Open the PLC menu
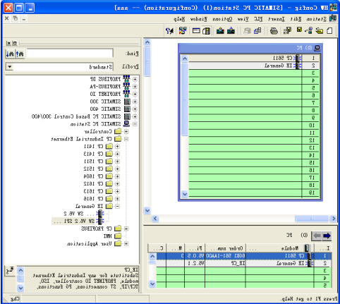 (258, 19)
